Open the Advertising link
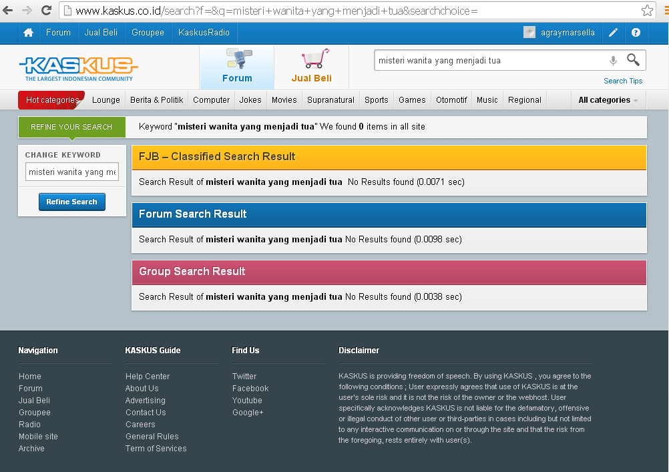669x472 pixels. [x=146, y=401]
